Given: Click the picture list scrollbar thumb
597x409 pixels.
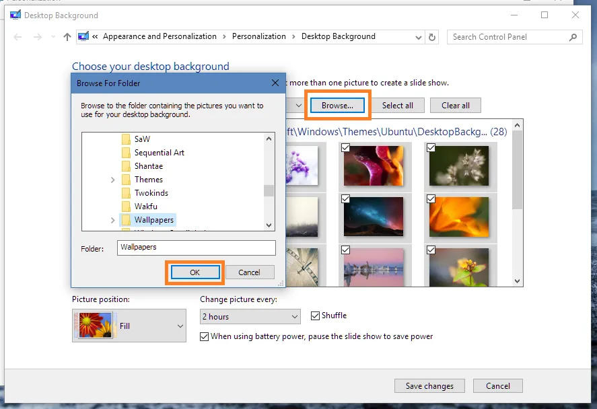Looking at the screenshot, I should [517, 170].
